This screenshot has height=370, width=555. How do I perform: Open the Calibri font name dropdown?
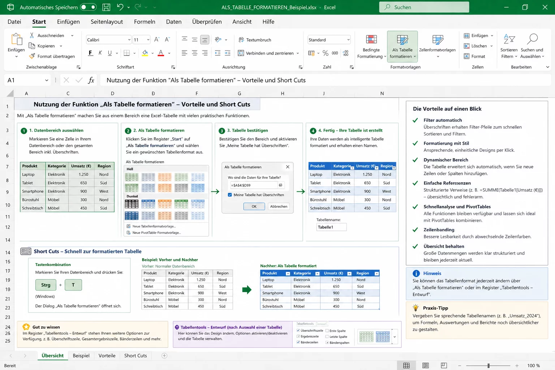129,40
